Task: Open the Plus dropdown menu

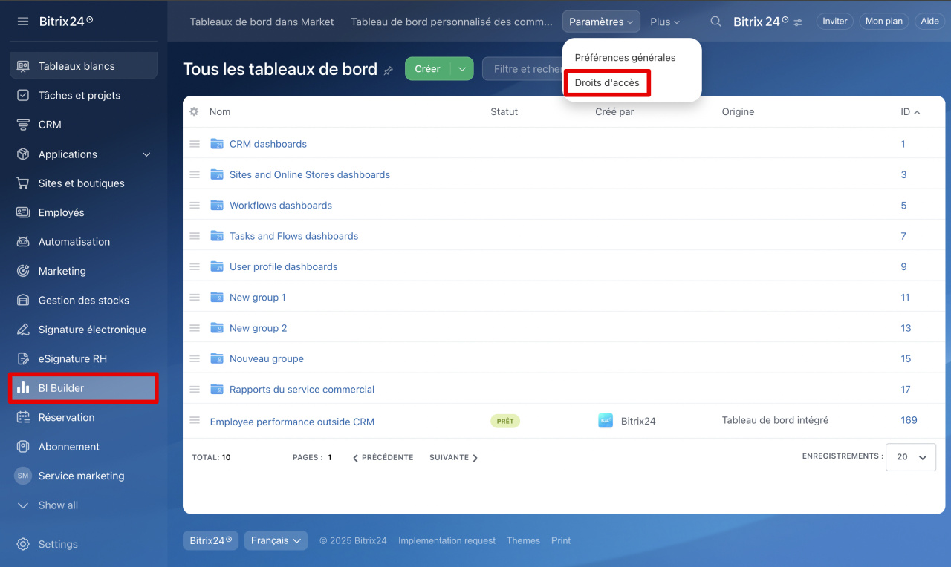Action: click(x=665, y=22)
